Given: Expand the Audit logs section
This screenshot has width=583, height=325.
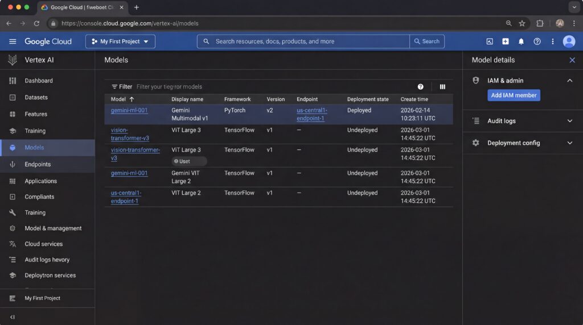Looking at the screenshot, I should coord(569,121).
